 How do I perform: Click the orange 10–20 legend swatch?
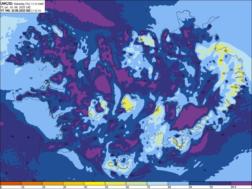pos(32,183)
